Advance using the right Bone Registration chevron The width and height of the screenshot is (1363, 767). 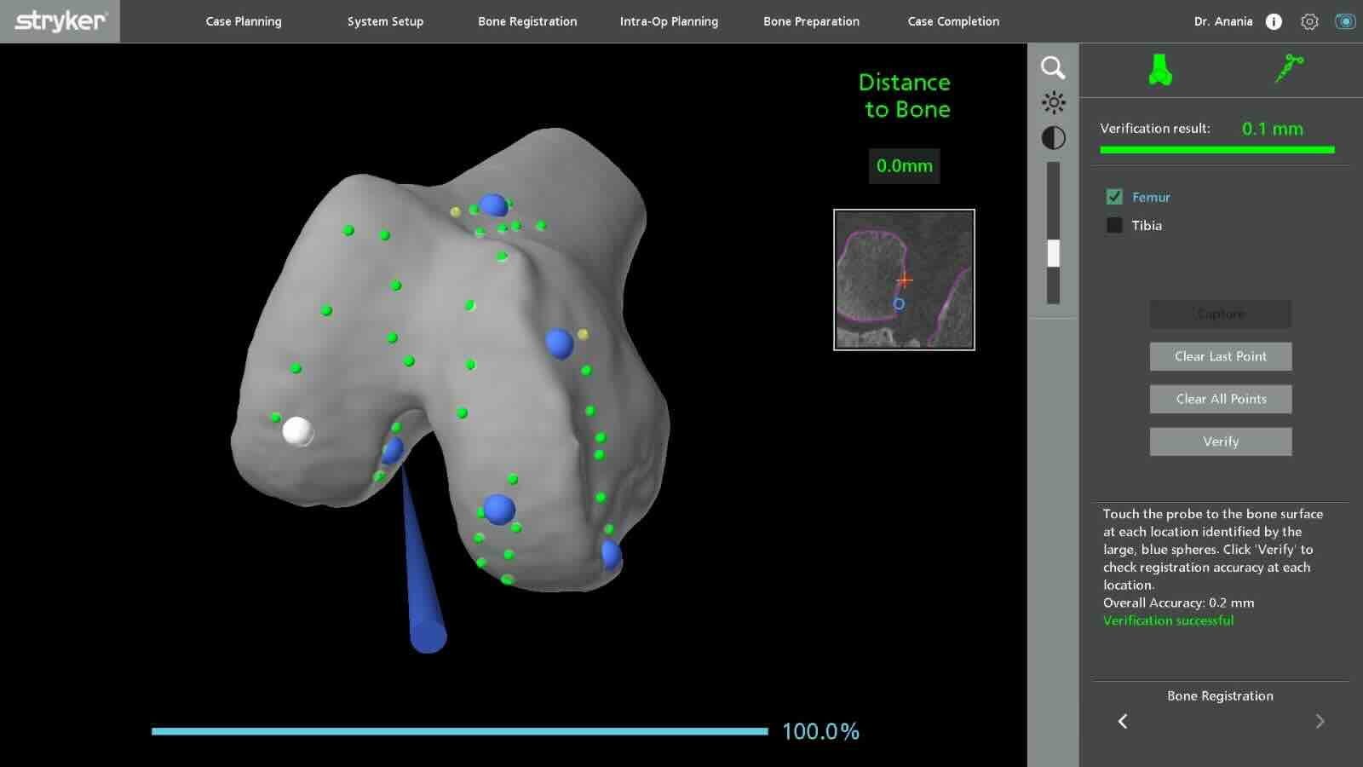point(1320,721)
